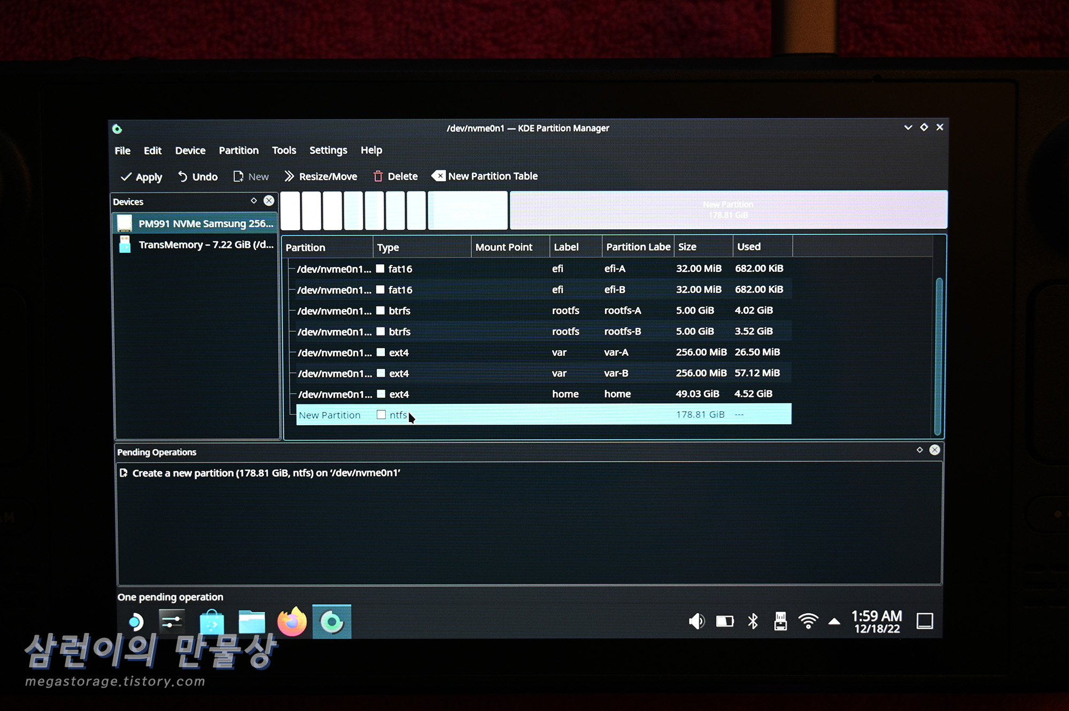Click the Bluetooth tray icon
The image size is (1069, 711).
tap(753, 621)
